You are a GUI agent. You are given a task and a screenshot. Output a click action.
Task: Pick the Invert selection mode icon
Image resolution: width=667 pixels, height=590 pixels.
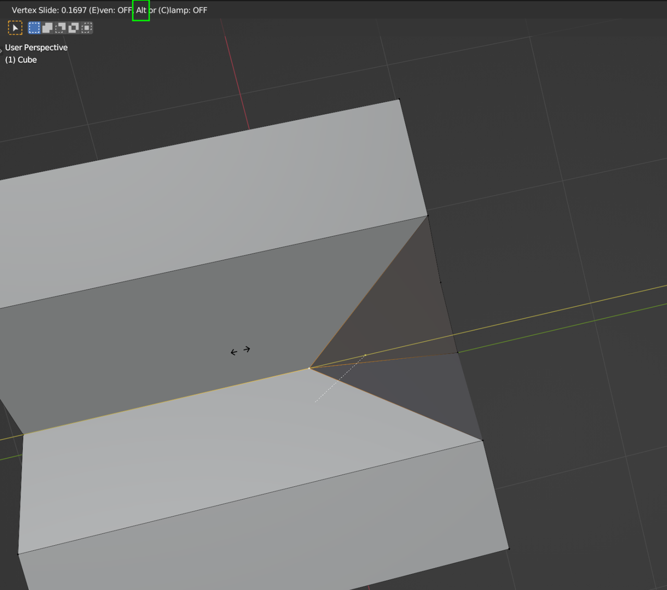[73, 28]
